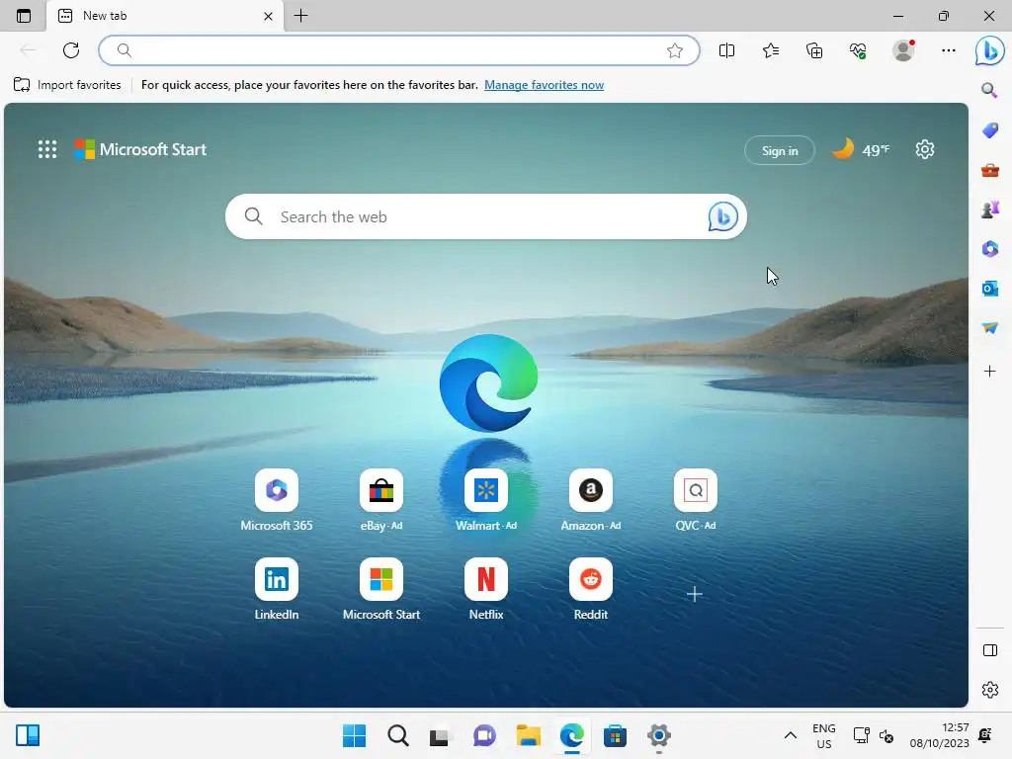This screenshot has height=759, width=1012.
Task: Open File Explorer from taskbar
Action: [x=528, y=735]
